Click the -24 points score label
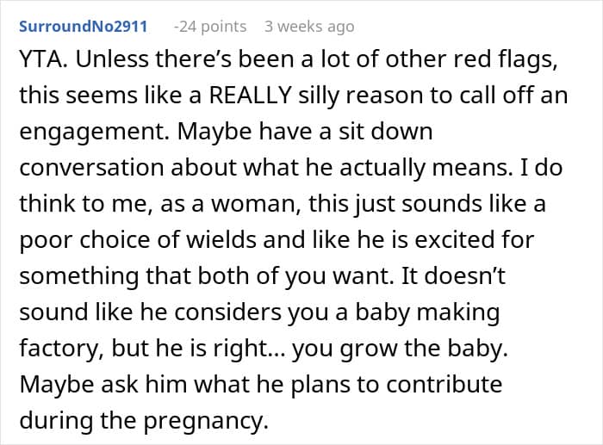603x445 pixels. 210,27
